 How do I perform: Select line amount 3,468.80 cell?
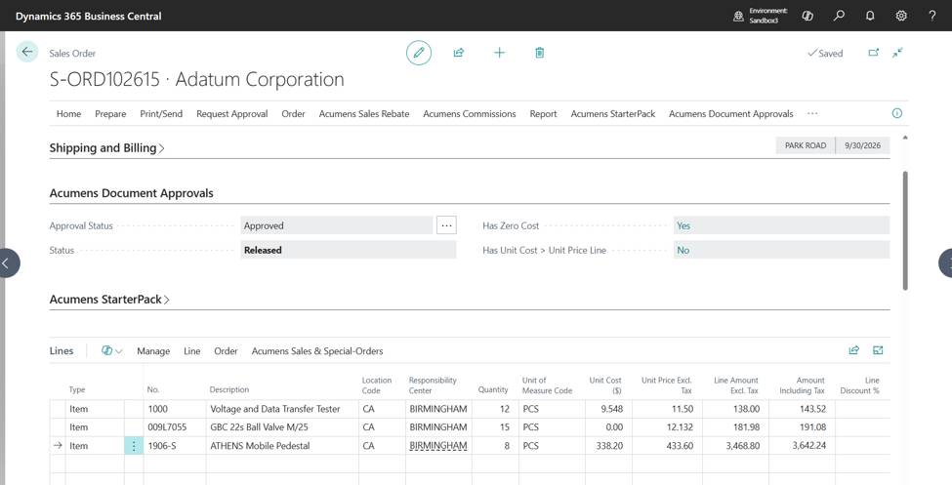point(735,446)
